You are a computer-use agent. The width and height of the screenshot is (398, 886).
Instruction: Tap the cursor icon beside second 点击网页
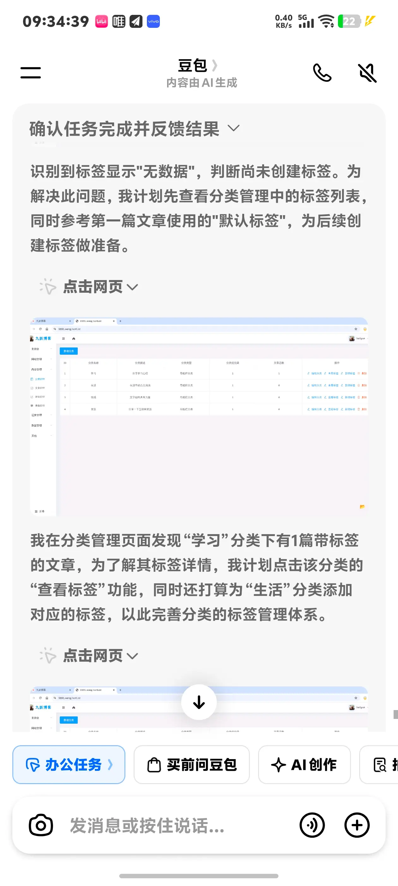click(x=48, y=656)
